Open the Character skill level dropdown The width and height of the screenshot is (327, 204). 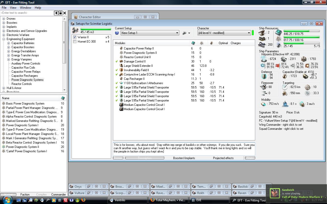pos(249,33)
